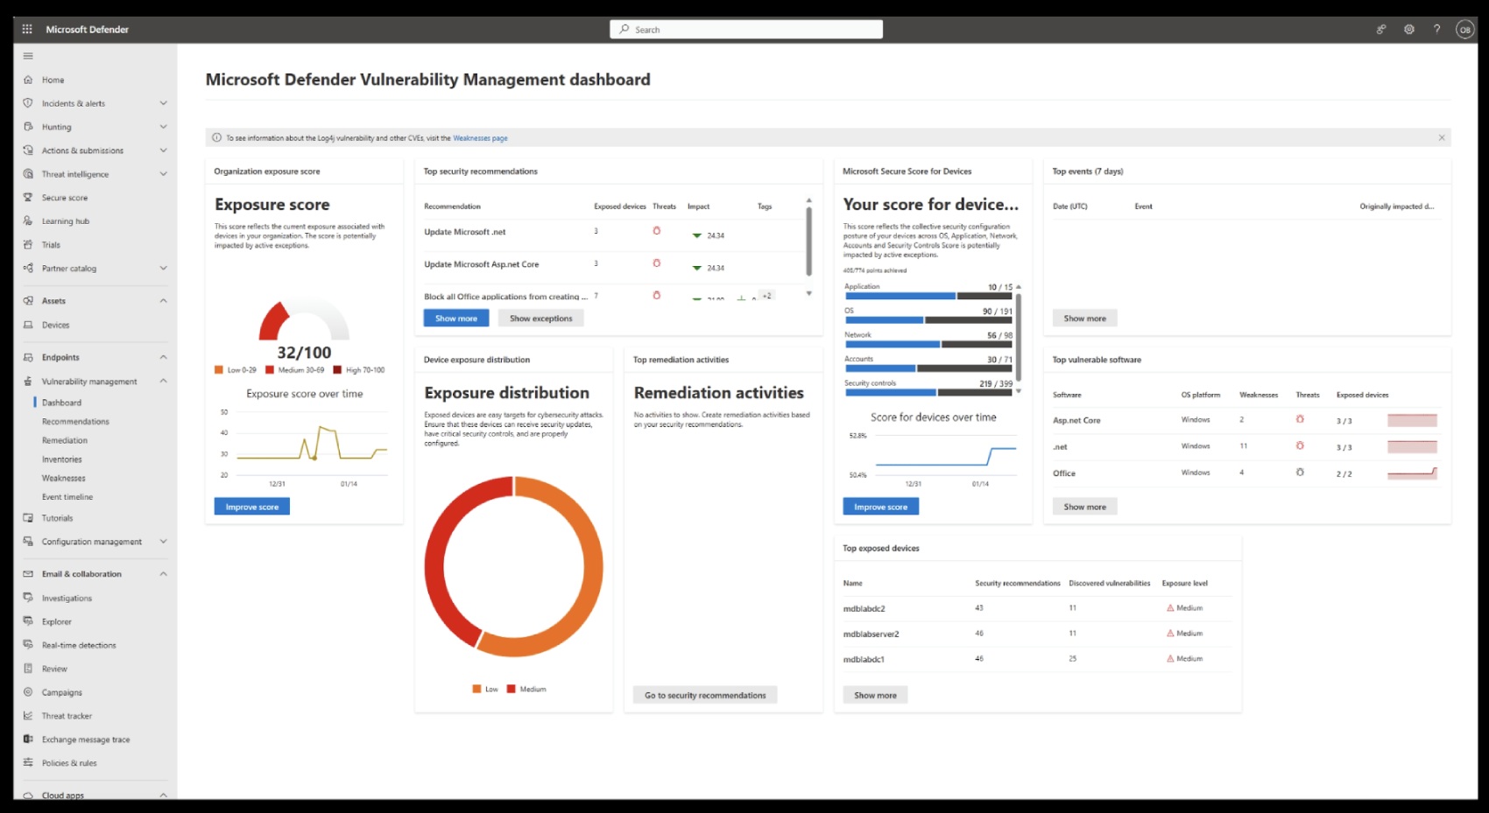Click the Exchange message trace icon
Screen dimensions: 1489x813
[28, 739]
